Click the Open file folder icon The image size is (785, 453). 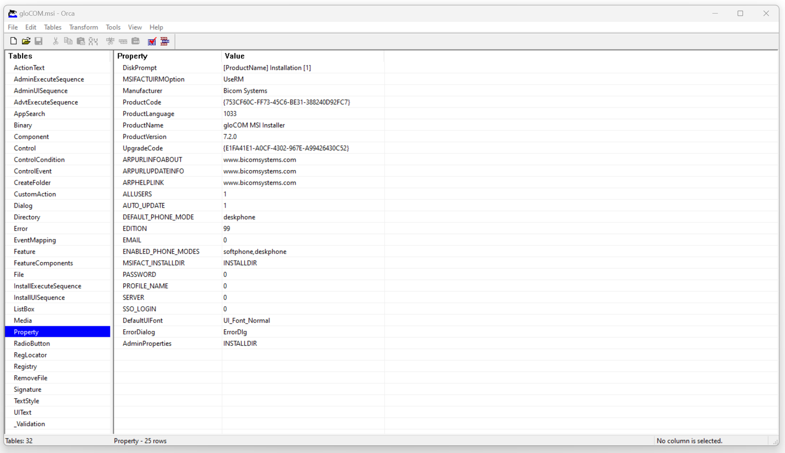click(x=26, y=41)
